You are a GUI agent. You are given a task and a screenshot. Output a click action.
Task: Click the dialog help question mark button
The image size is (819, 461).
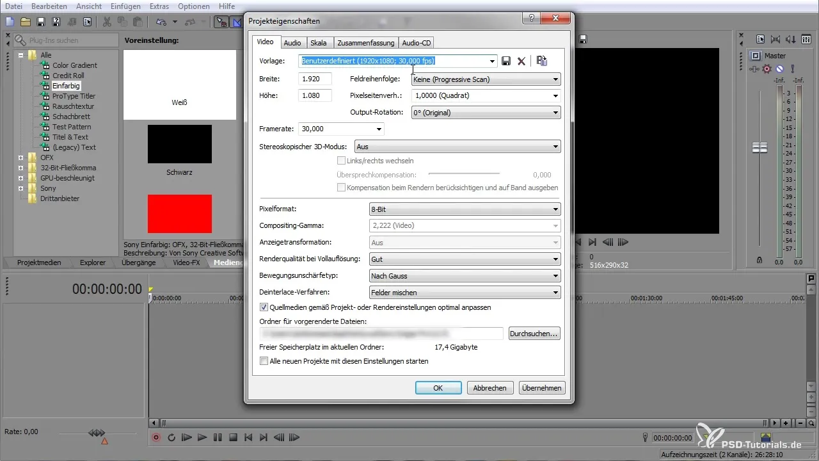click(532, 19)
